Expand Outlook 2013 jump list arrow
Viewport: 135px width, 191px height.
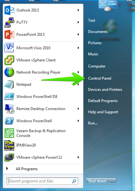[x=78, y=10]
